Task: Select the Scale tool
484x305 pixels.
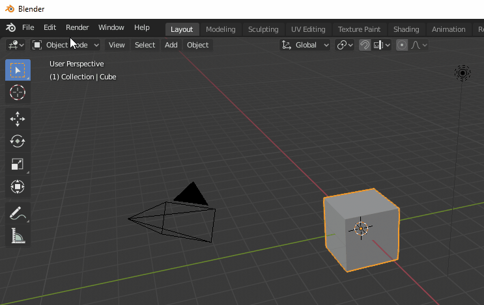Action: (x=18, y=164)
